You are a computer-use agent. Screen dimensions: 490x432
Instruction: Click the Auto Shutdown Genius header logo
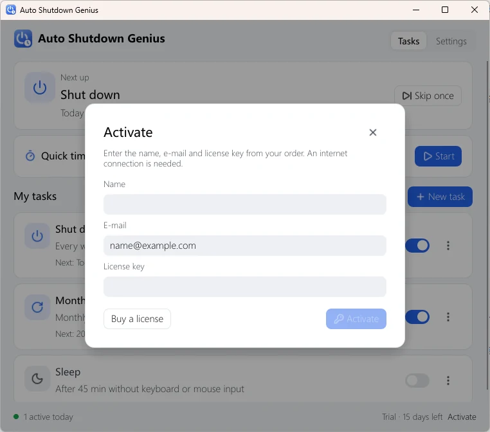pyautogui.click(x=23, y=39)
